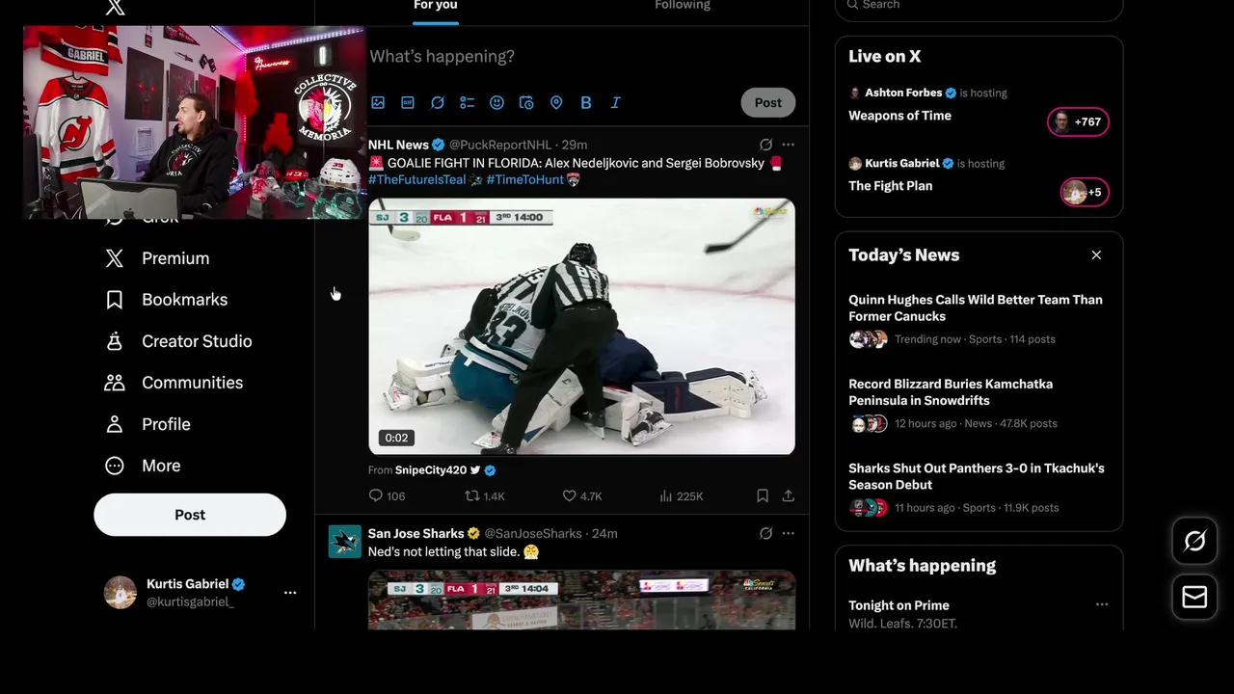1234x694 pixels.
Task: Click the large sidebar Post button
Action: [190, 515]
